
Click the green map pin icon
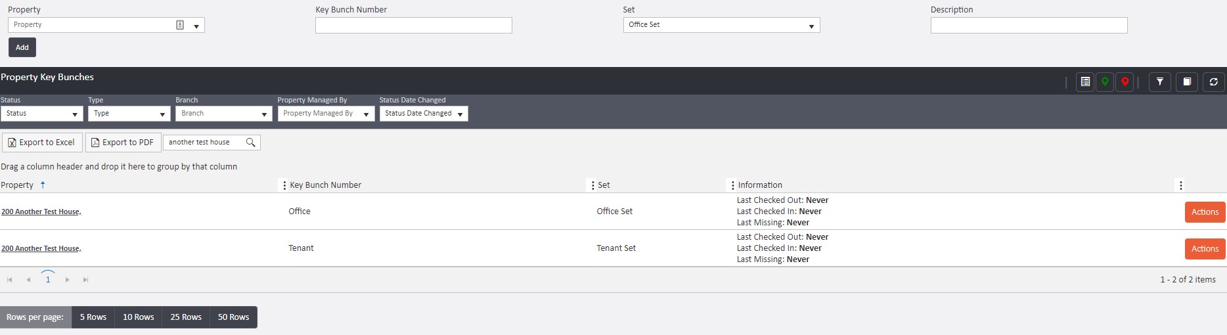point(1105,82)
